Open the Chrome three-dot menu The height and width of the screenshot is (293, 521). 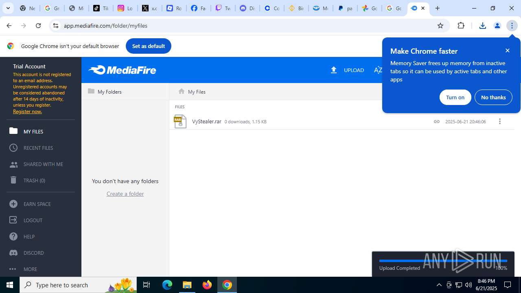(x=512, y=26)
